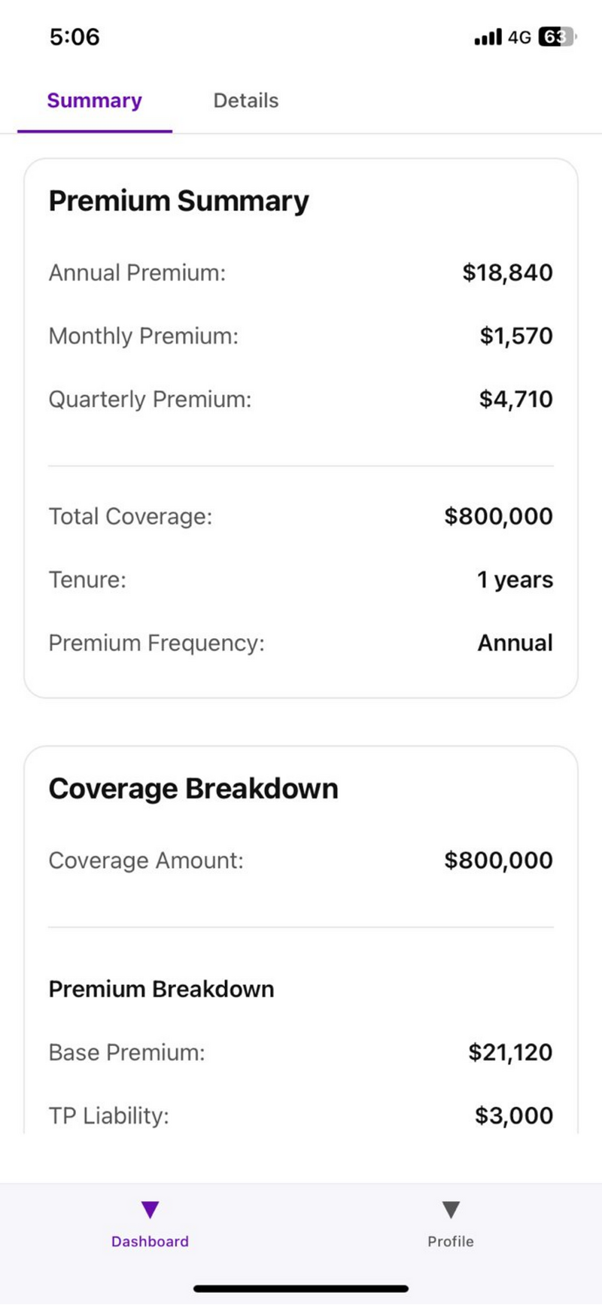Screen dimensions: 602x1305
Task: Tap the cellular signal bars icon
Action: pyautogui.click(x=488, y=37)
